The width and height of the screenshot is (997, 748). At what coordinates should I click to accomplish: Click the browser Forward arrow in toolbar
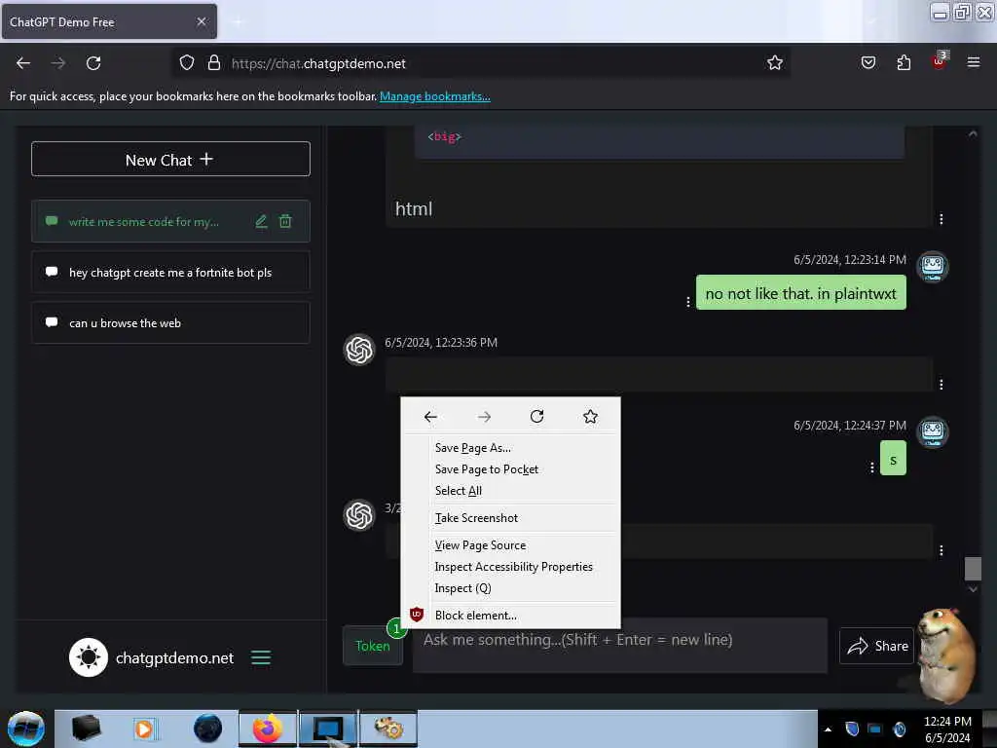pos(58,63)
